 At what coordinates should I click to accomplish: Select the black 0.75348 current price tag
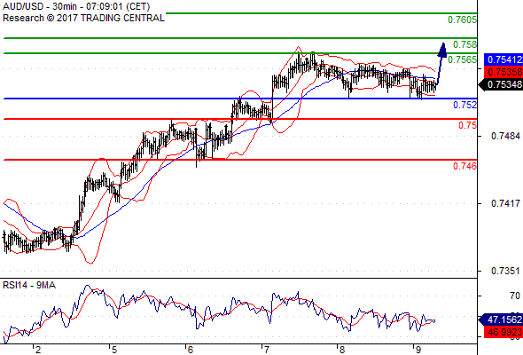click(x=501, y=84)
